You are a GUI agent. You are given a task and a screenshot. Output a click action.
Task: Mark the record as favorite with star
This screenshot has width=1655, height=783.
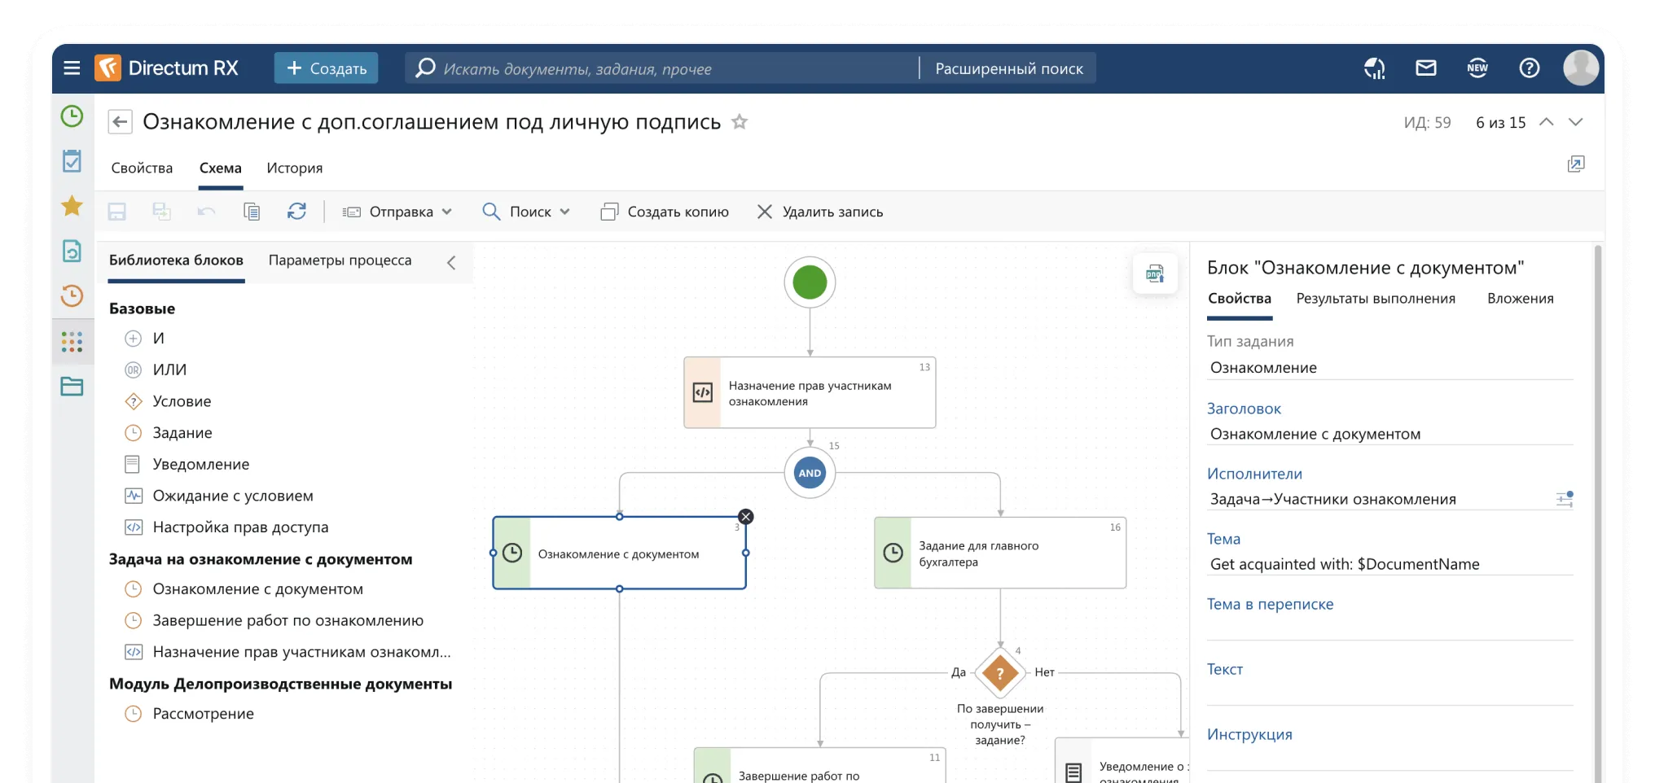[739, 122]
